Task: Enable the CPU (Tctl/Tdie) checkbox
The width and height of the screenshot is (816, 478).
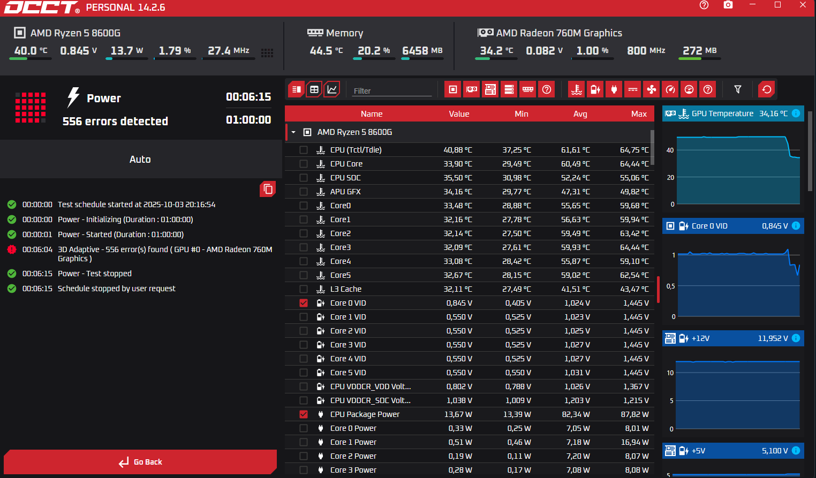Action: pos(304,150)
